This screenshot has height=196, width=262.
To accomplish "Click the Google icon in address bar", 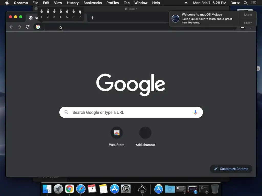I will coord(38,27).
